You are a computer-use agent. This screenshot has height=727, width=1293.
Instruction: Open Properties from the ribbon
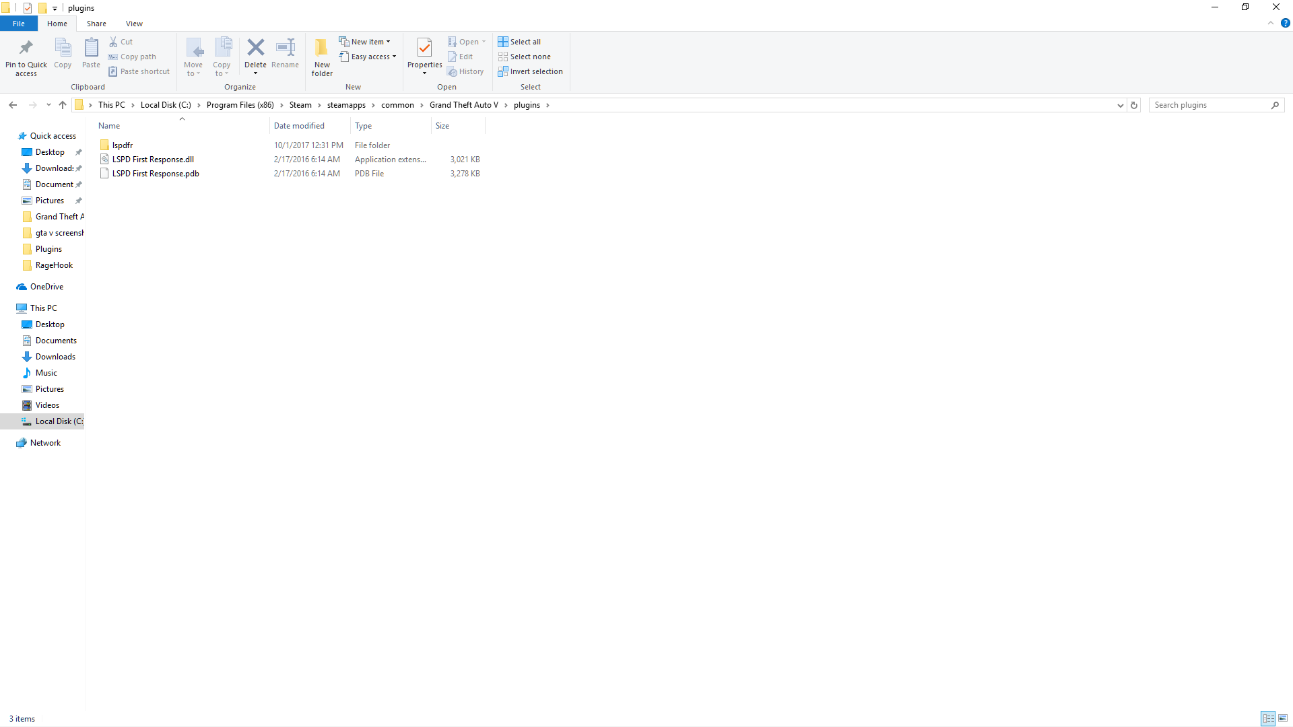(424, 48)
